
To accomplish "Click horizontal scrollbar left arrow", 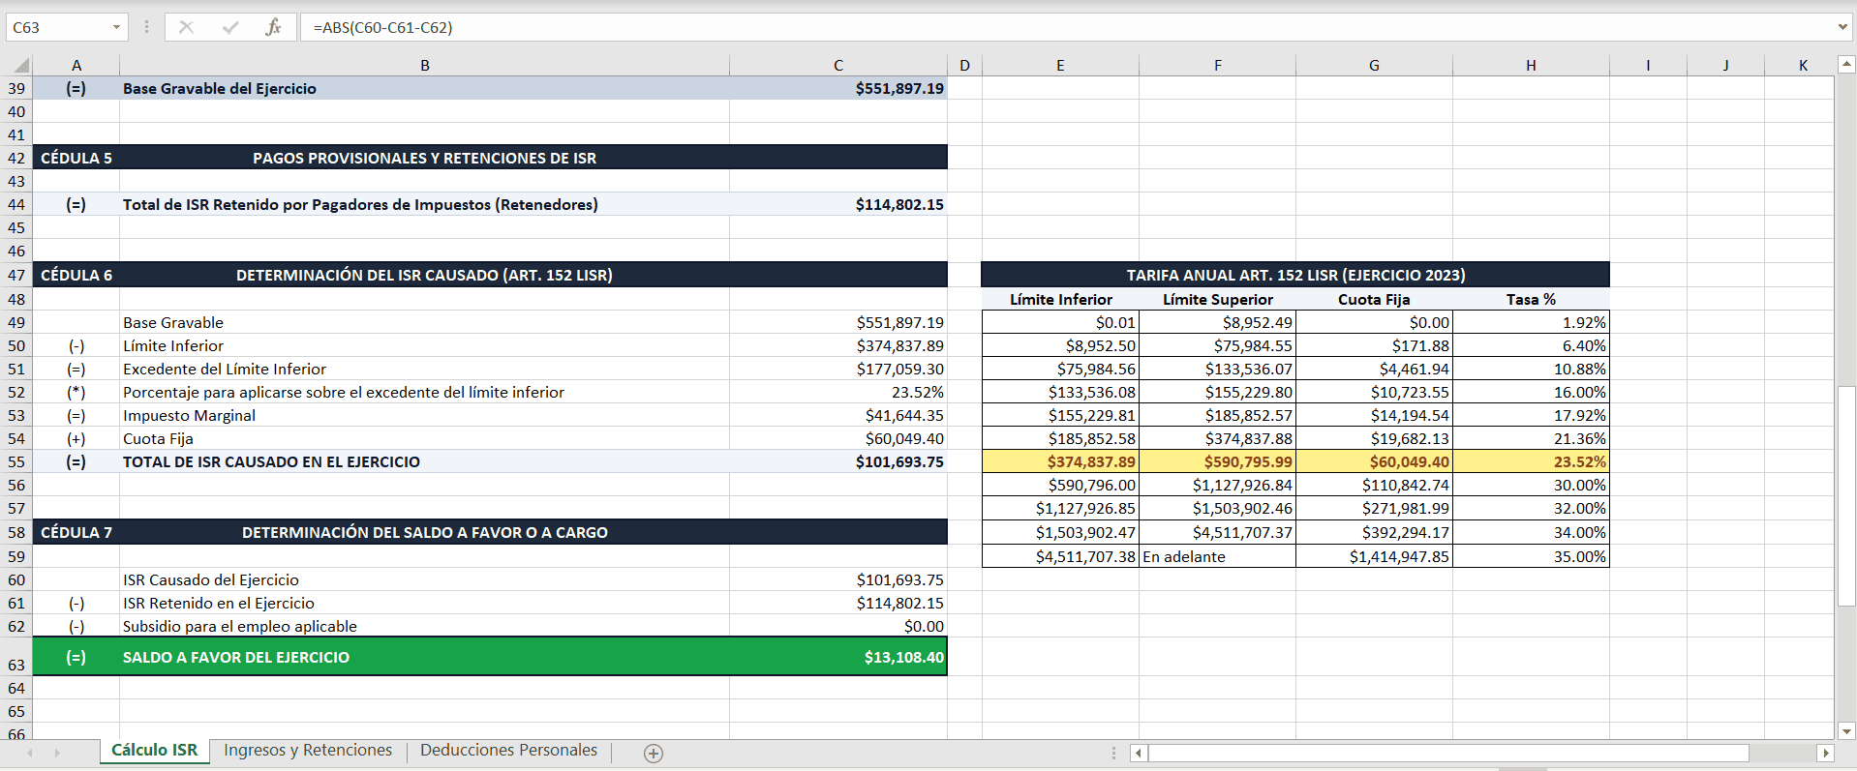I will (x=1140, y=753).
